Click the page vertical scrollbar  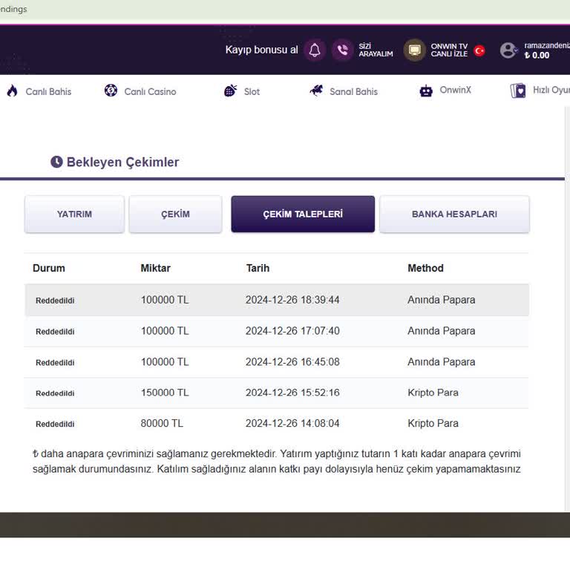568,309
